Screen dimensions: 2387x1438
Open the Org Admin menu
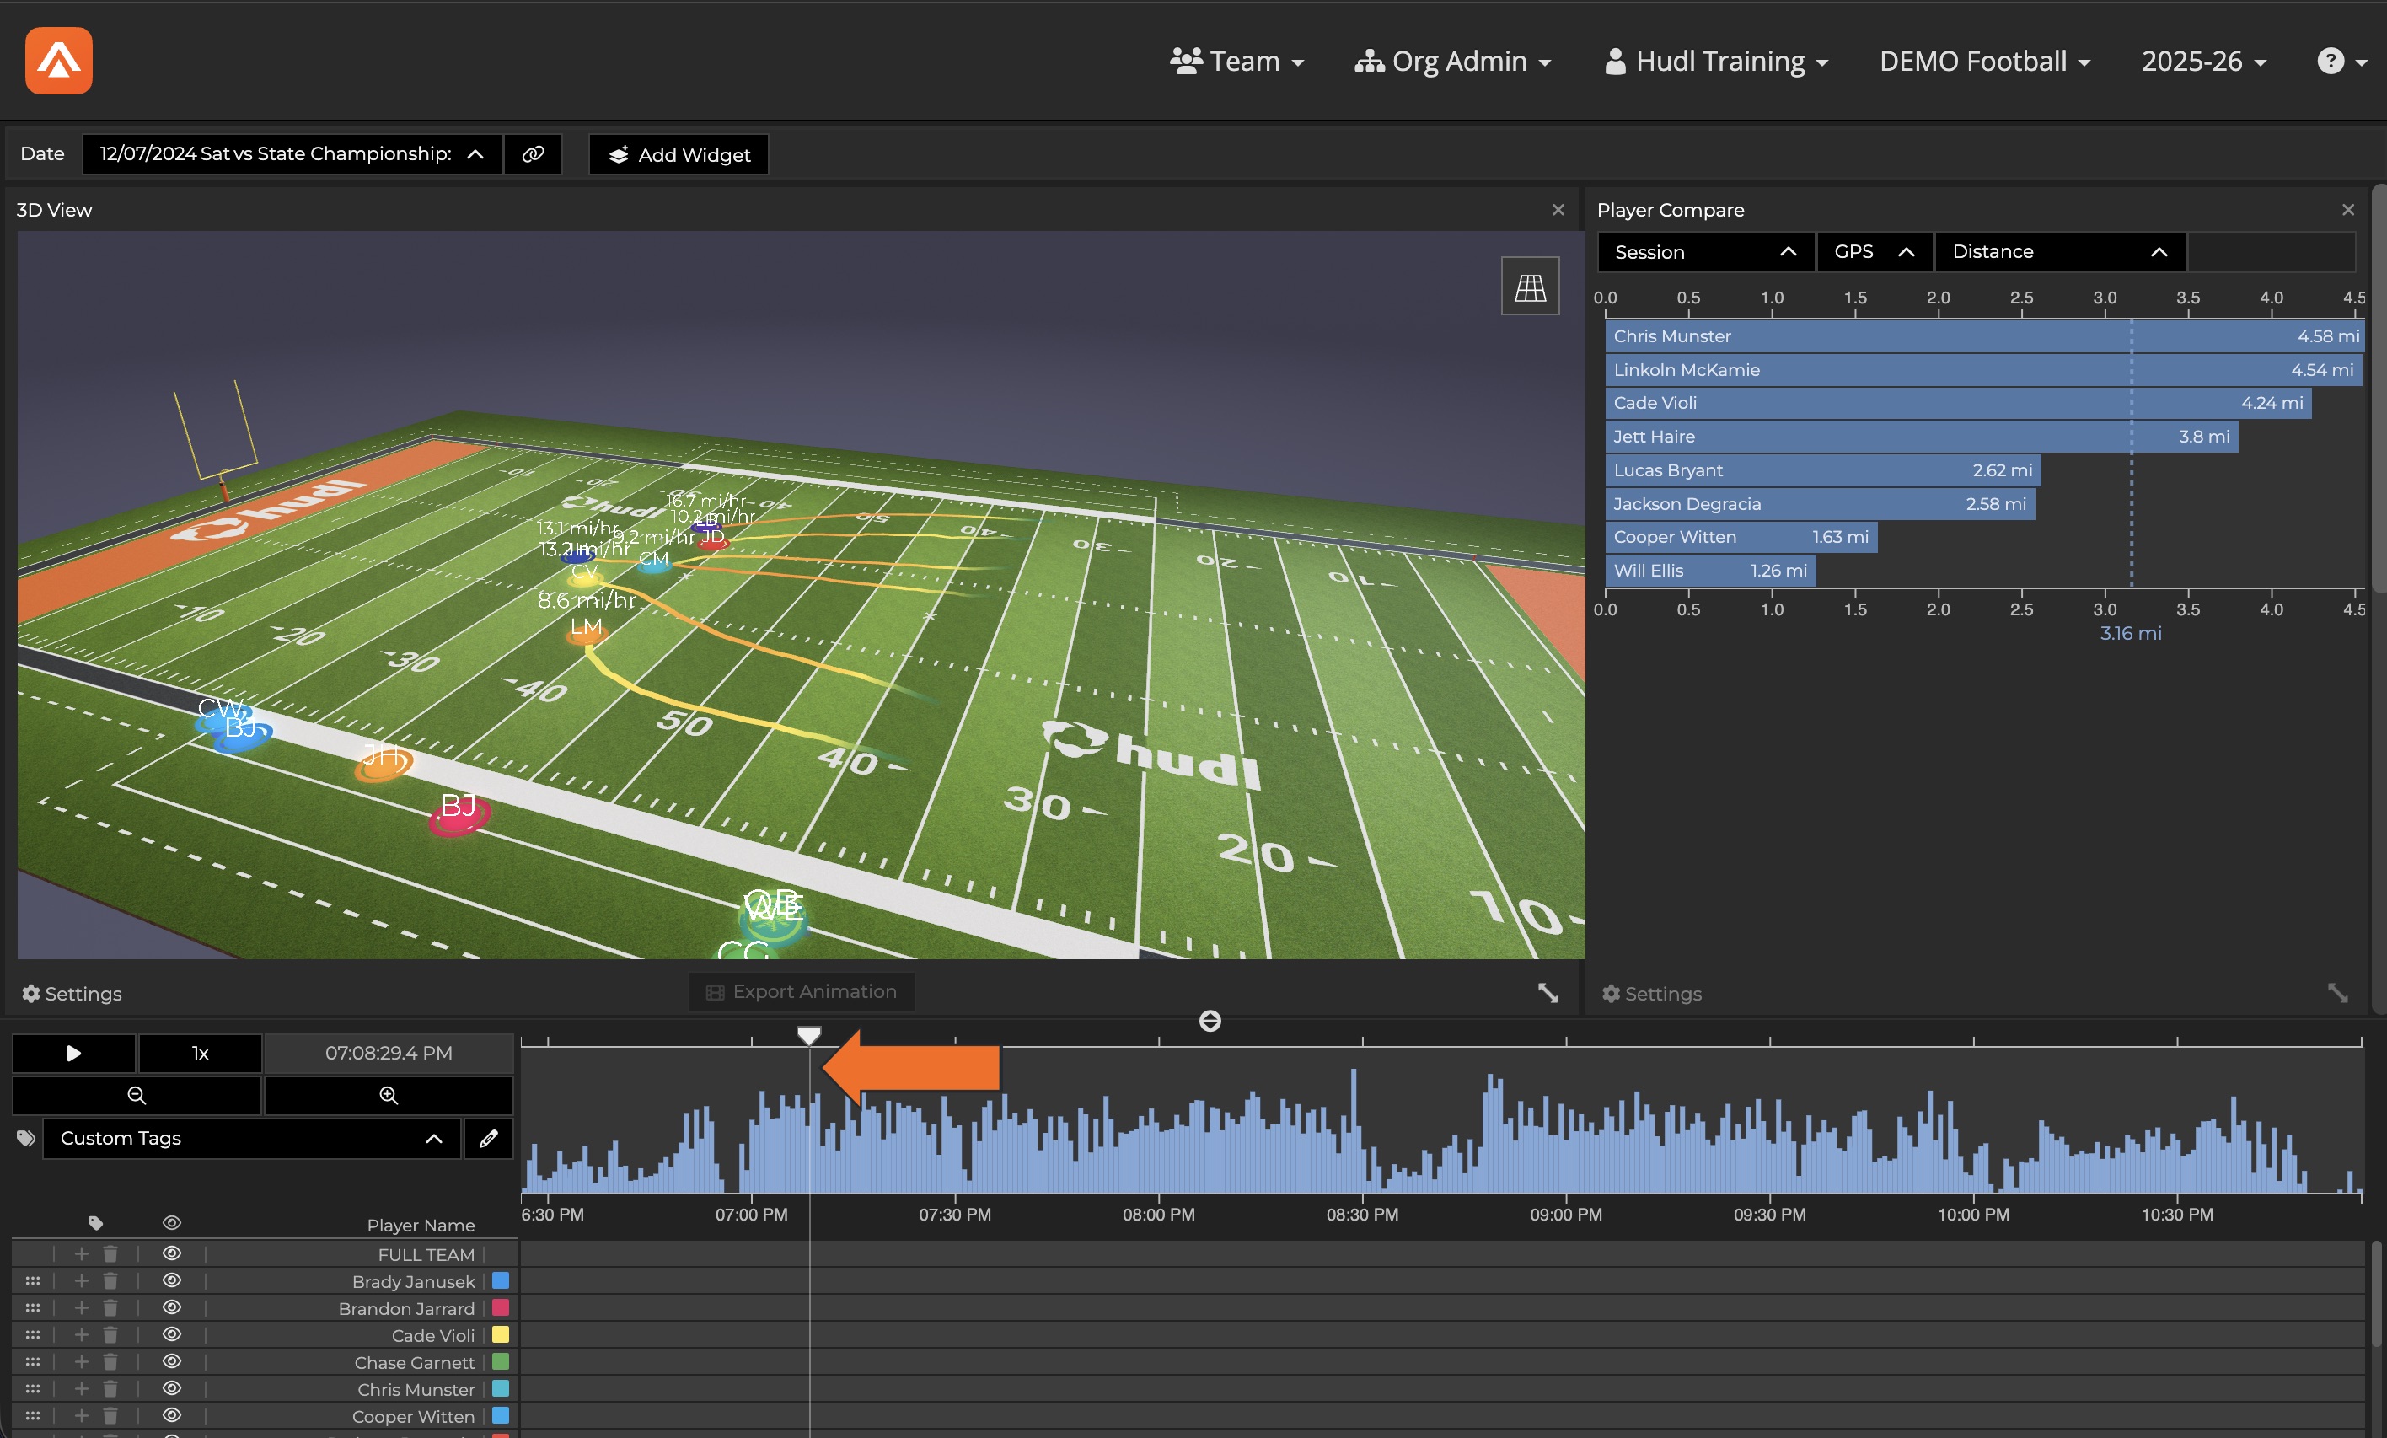tap(1452, 61)
